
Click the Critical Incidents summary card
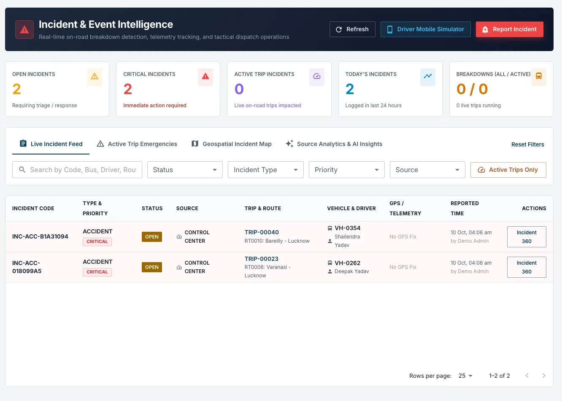coord(168,89)
